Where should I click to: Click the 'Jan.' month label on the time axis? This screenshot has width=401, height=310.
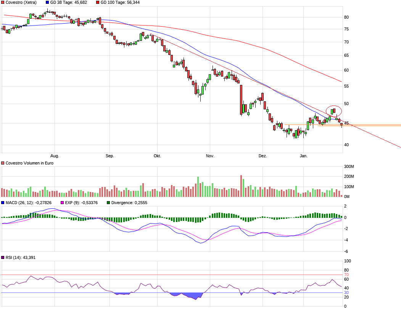coord(304,156)
